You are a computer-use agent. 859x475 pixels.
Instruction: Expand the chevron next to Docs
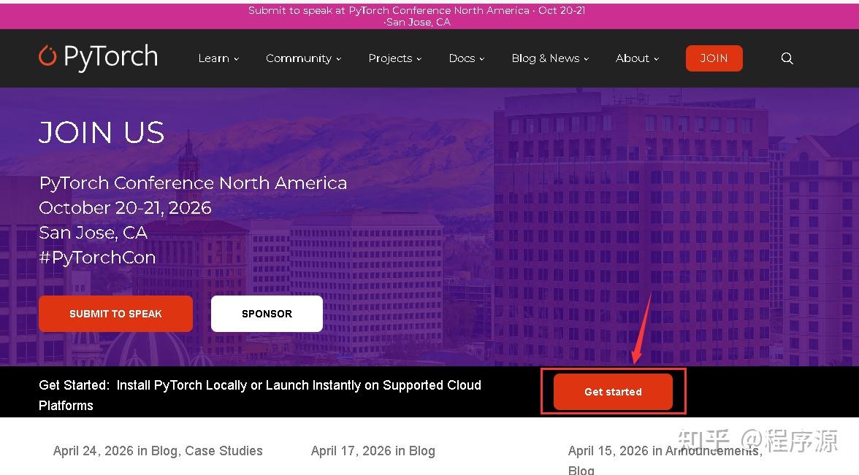coord(482,59)
